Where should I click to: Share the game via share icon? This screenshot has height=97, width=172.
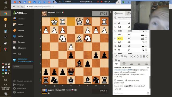pos(116,56)
